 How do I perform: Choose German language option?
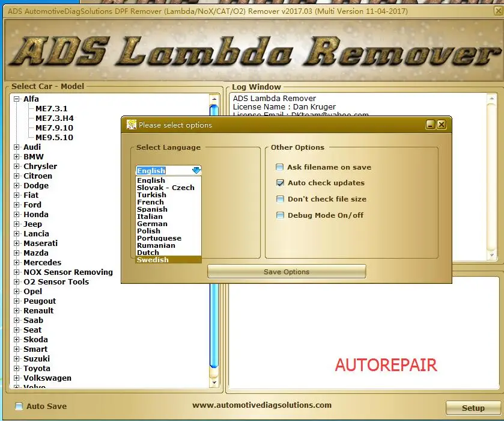[x=168, y=224]
